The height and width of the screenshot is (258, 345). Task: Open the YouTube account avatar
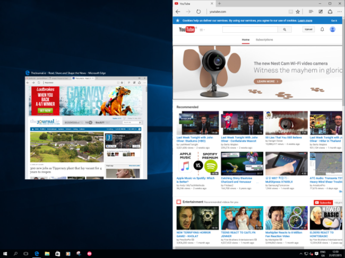coord(332,29)
